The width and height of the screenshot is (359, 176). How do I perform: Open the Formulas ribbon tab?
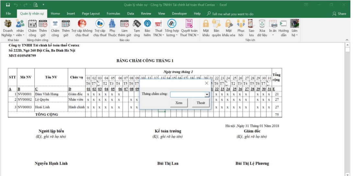coord(113,14)
